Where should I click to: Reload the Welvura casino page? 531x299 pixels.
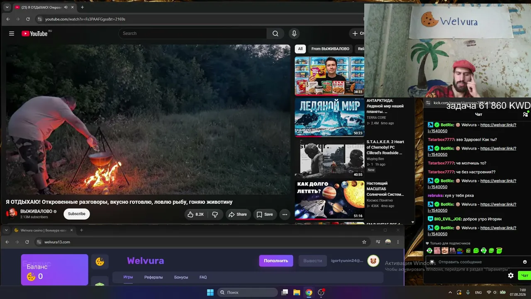(x=27, y=242)
